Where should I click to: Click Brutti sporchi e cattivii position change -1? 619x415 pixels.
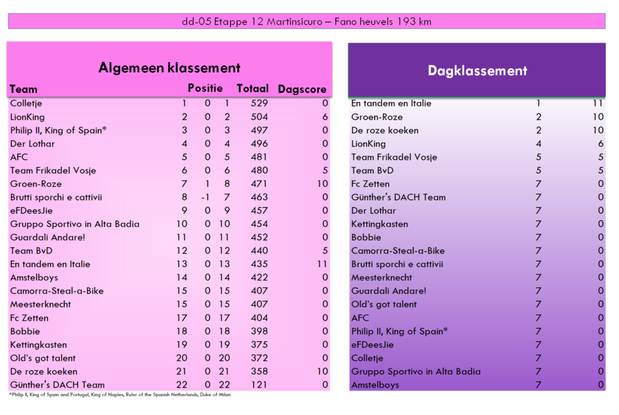206,198
